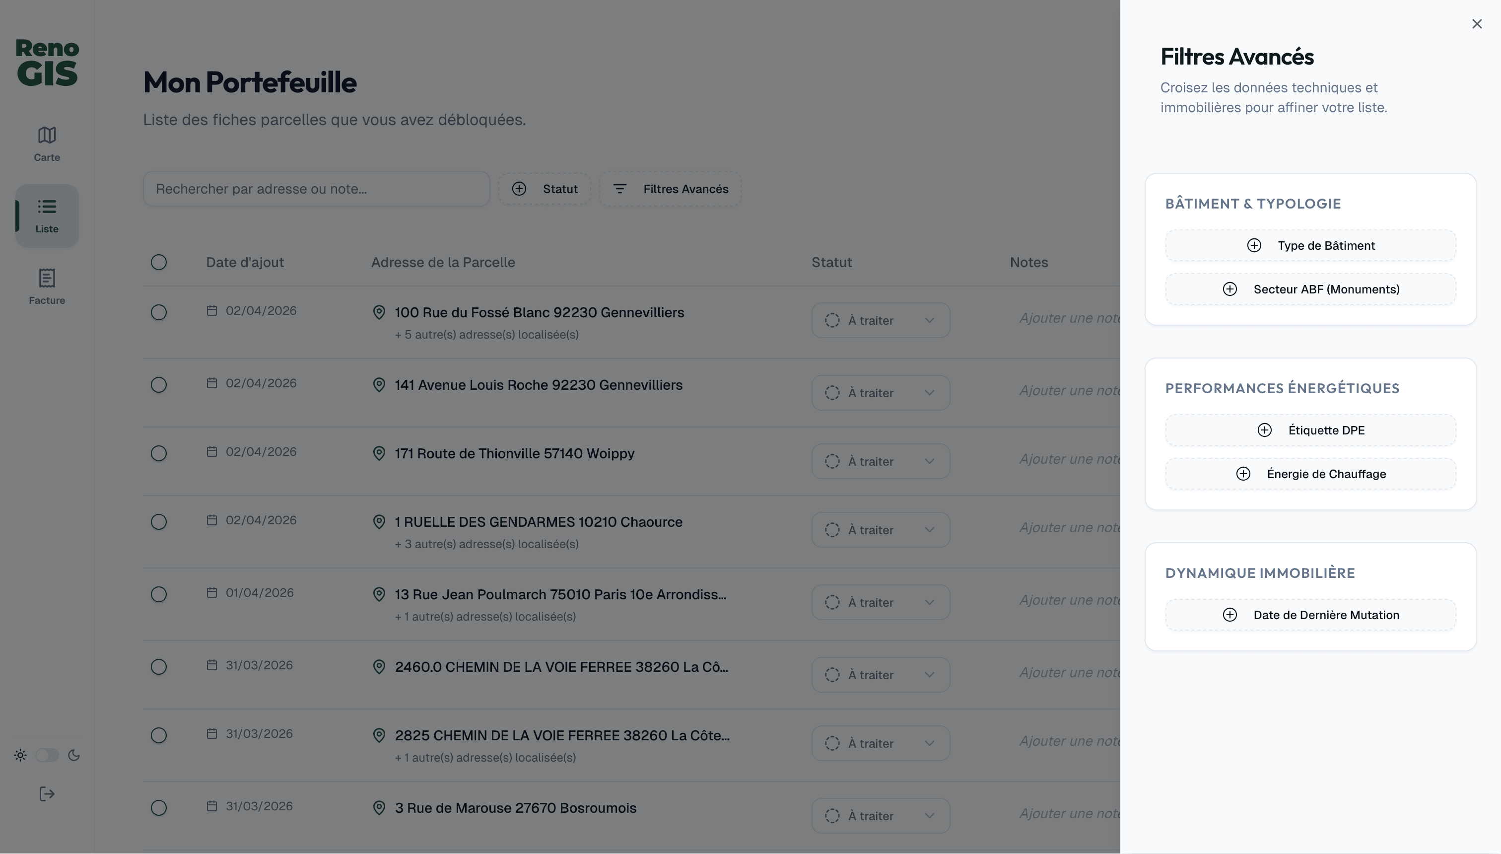Click the sun icon for light theme

(20, 756)
